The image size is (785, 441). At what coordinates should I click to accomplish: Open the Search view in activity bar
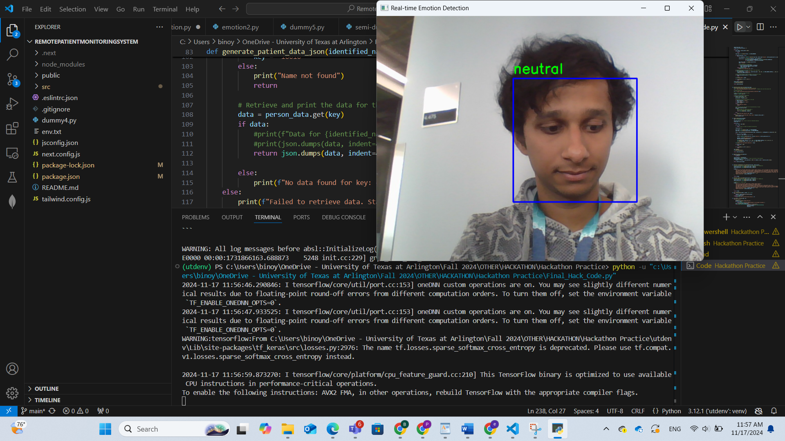click(x=12, y=54)
